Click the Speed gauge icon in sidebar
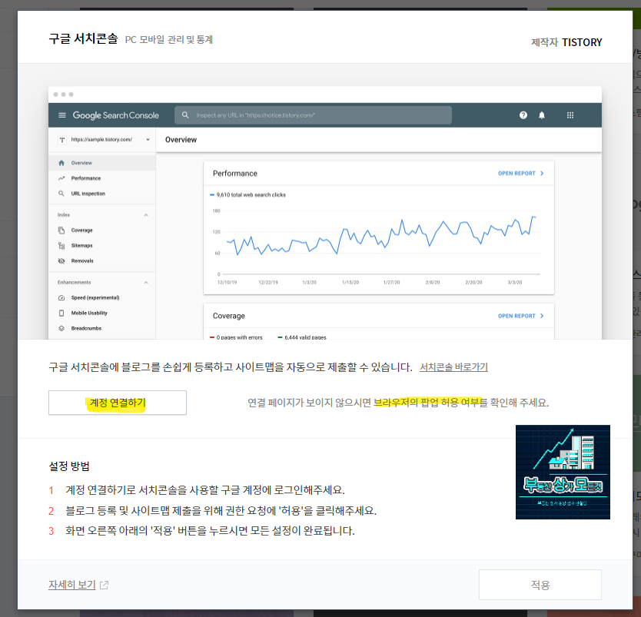The width and height of the screenshot is (641, 617). (x=61, y=297)
